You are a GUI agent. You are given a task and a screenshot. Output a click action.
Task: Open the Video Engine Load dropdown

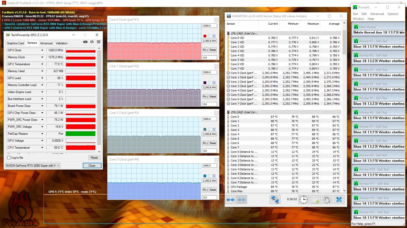point(42,92)
